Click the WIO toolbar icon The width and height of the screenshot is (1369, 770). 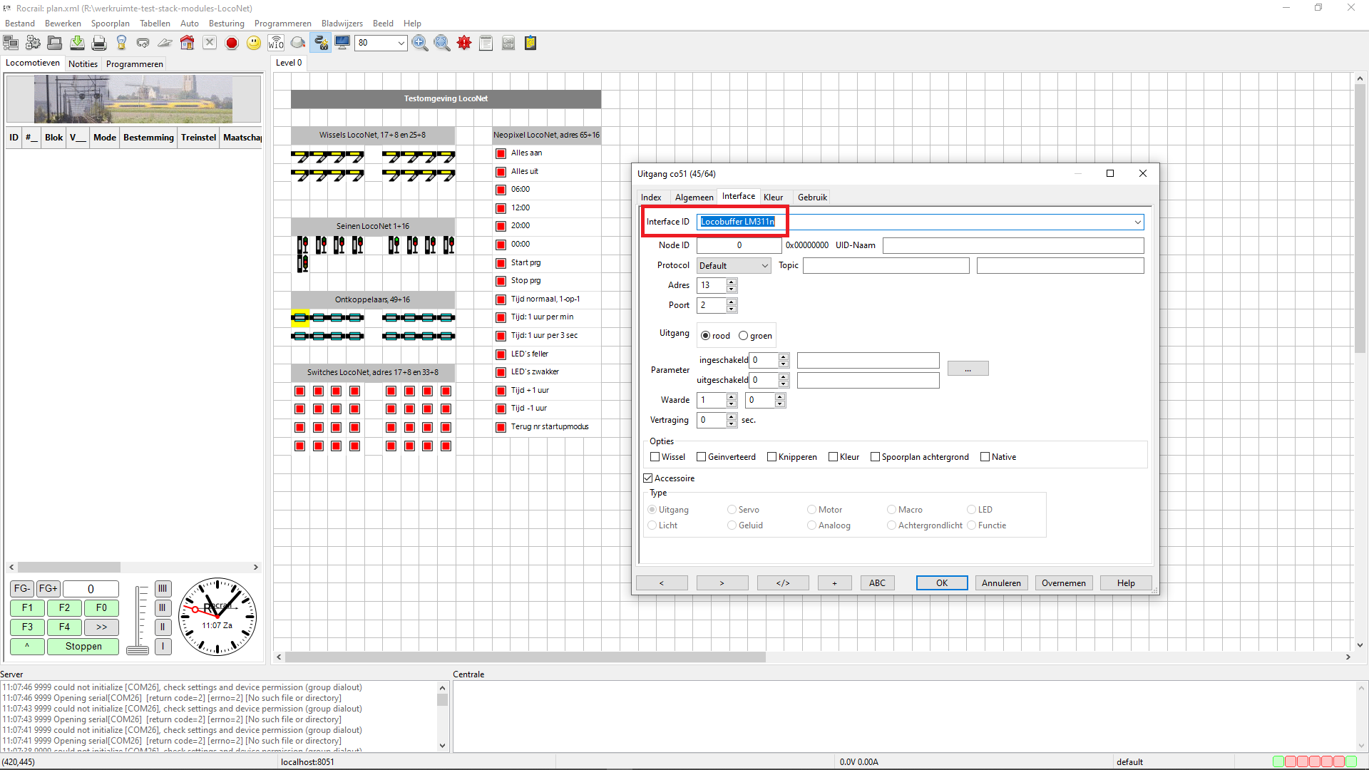tap(276, 43)
